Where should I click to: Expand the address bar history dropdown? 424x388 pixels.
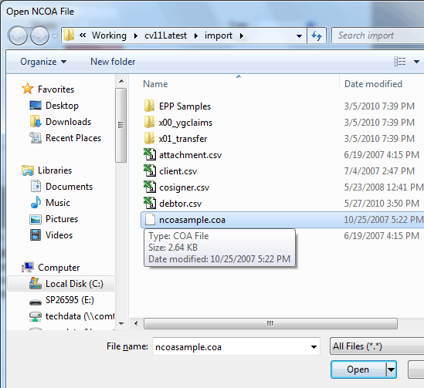[299, 35]
